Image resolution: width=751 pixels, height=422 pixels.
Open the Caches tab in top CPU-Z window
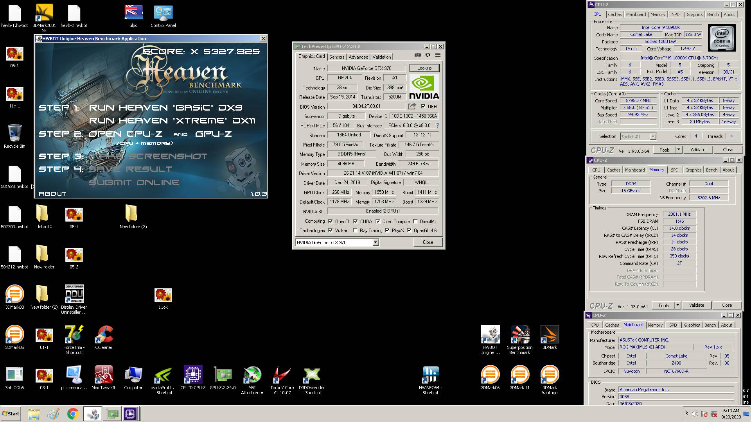(614, 14)
